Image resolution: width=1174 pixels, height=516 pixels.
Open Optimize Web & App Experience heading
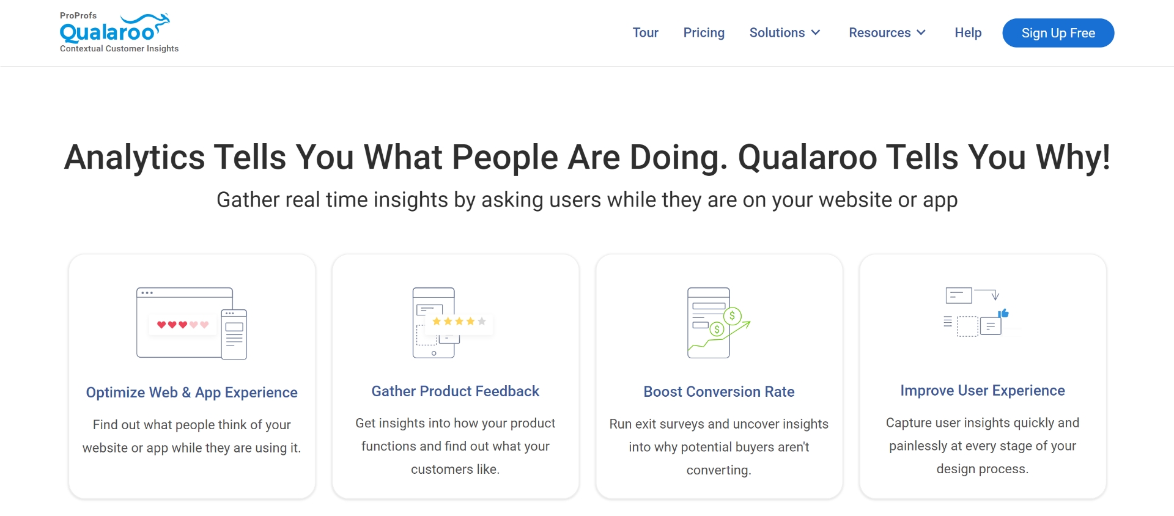coord(192,393)
